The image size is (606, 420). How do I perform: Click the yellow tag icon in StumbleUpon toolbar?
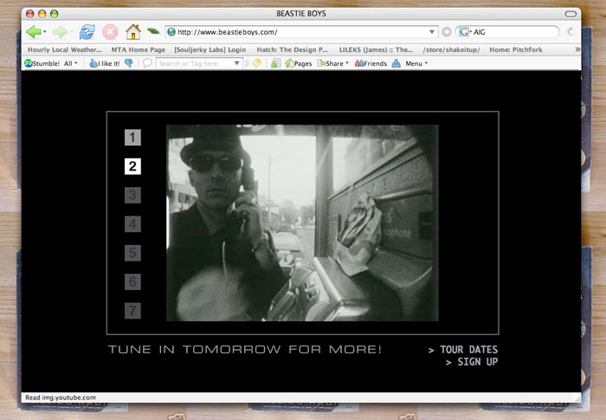(x=257, y=63)
